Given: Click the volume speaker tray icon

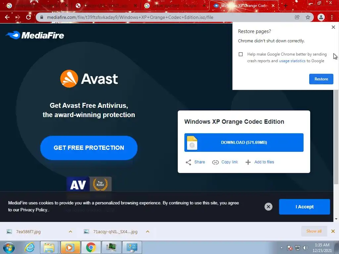Looking at the screenshot, I should tap(305, 248).
